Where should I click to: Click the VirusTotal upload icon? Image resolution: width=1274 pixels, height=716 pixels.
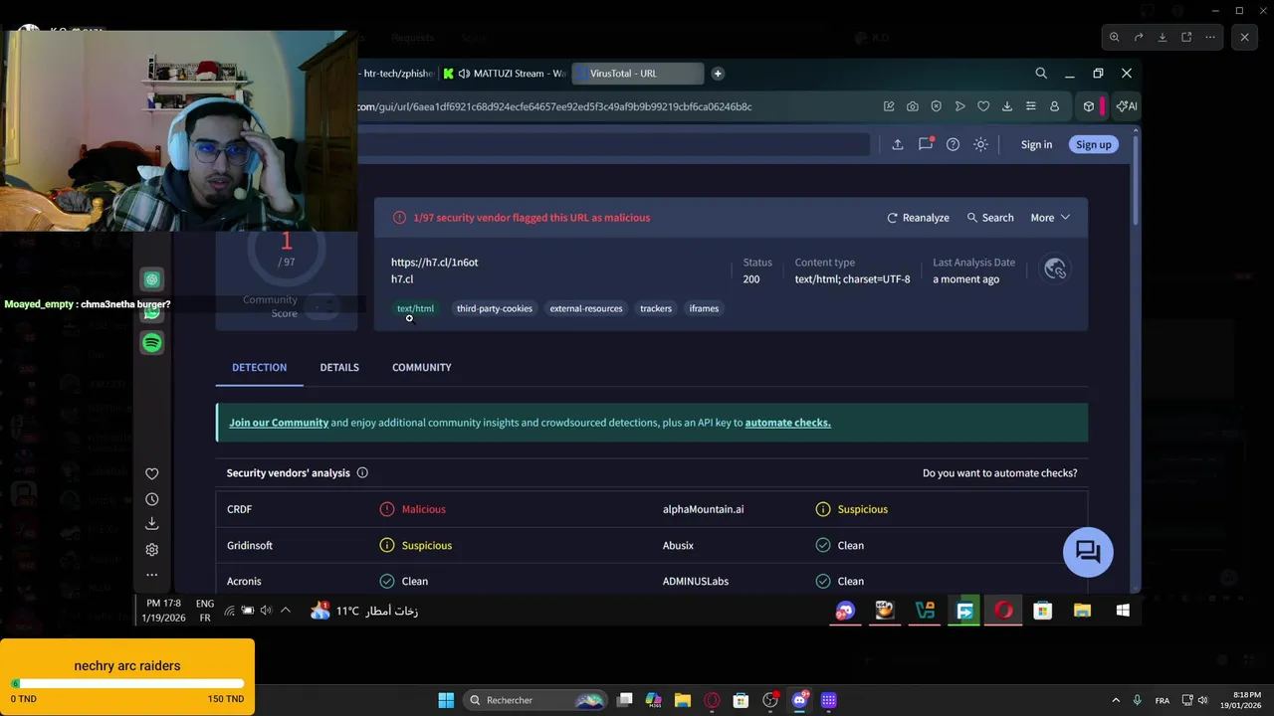click(x=897, y=144)
